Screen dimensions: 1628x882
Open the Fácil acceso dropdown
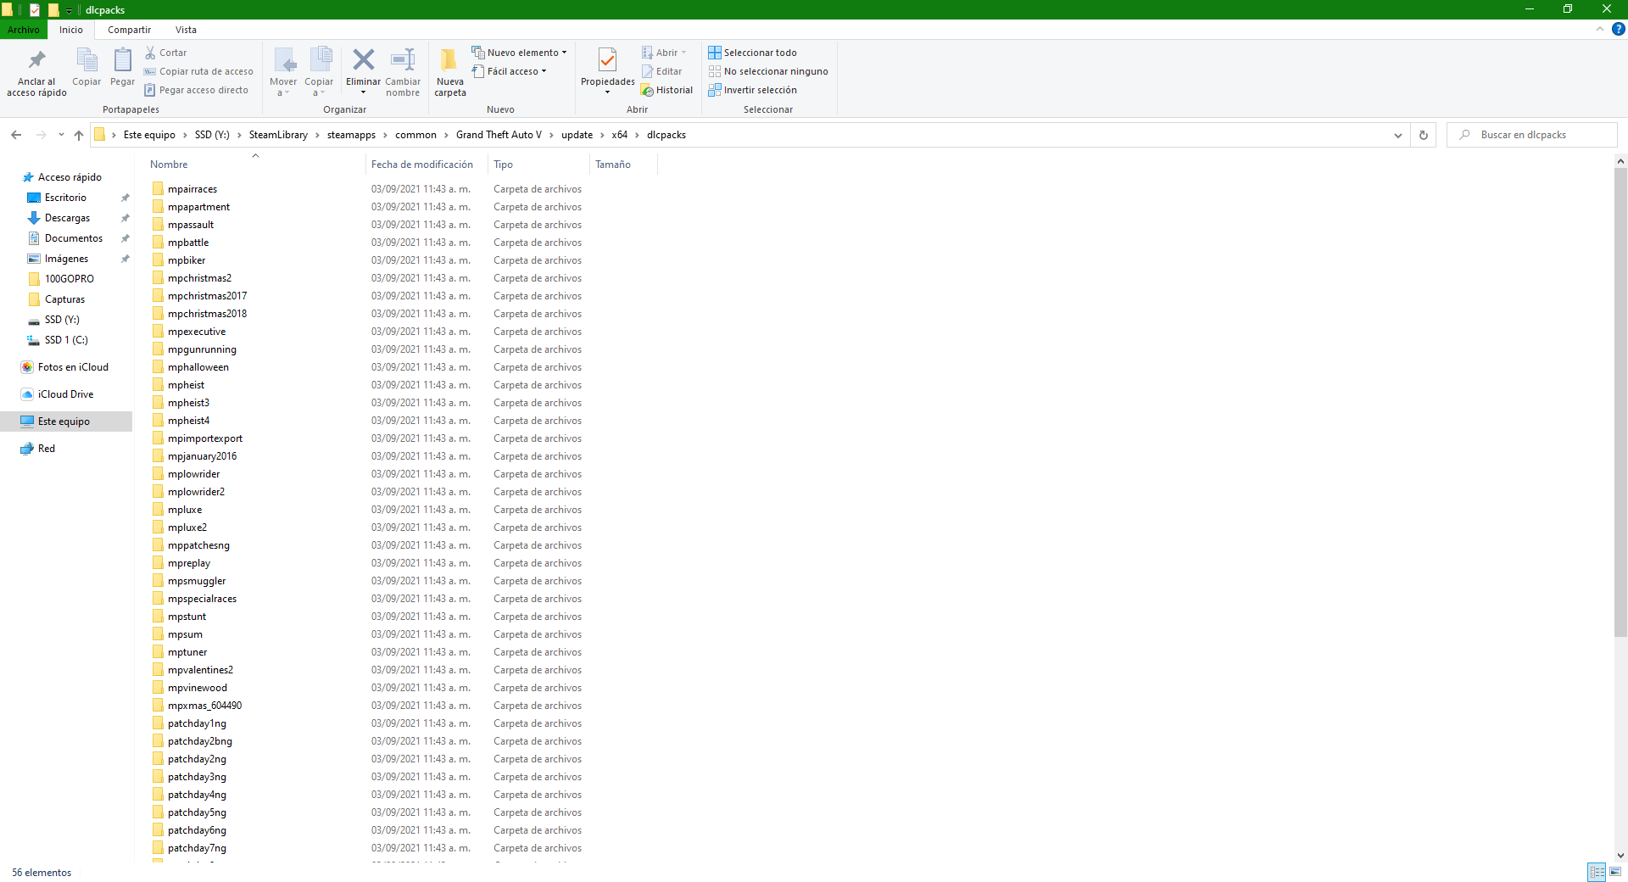pos(510,71)
